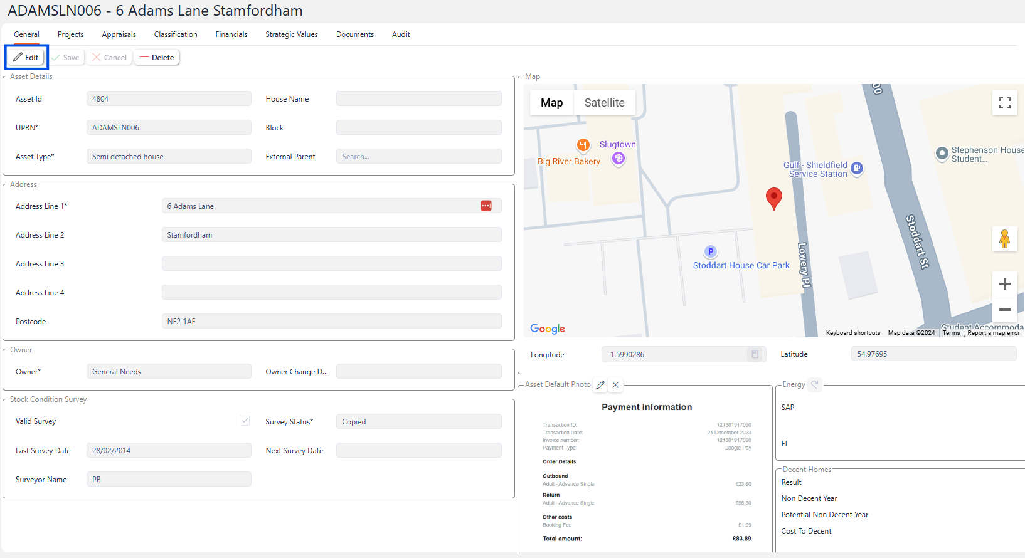Click the red icon in Address Line 1

tap(486, 206)
